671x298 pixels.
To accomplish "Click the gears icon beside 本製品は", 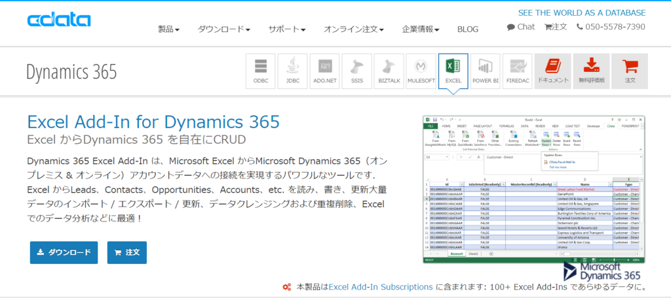I will tap(287, 287).
